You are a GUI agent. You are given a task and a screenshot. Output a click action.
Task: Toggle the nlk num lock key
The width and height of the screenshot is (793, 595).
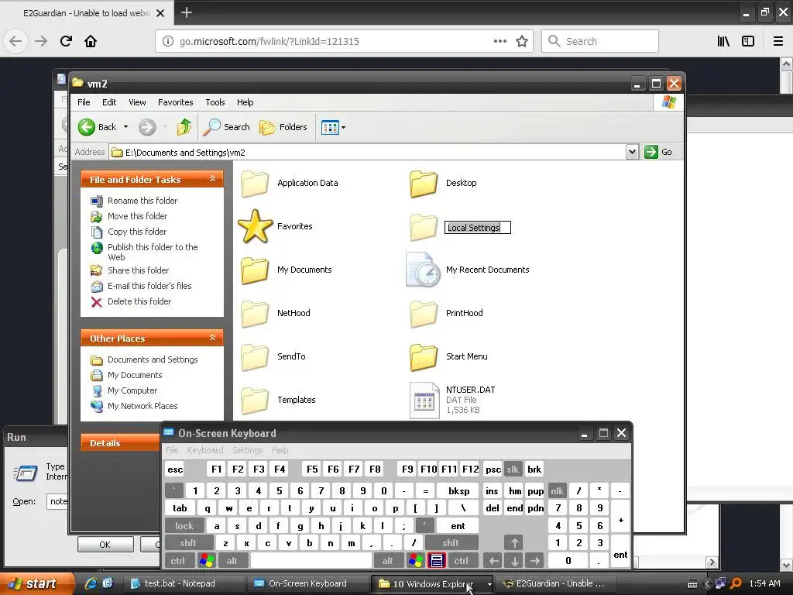(x=558, y=490)
